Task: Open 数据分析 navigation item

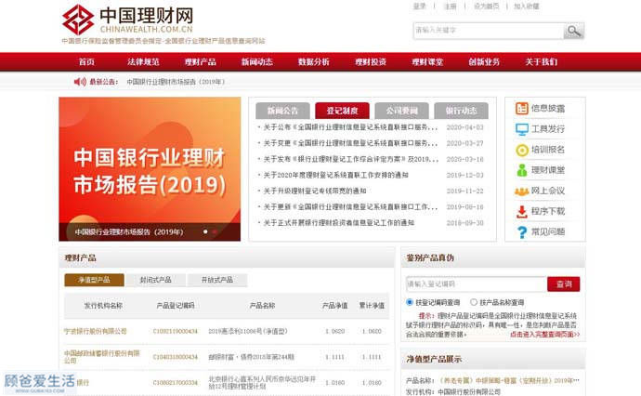Action: [314, 61]
